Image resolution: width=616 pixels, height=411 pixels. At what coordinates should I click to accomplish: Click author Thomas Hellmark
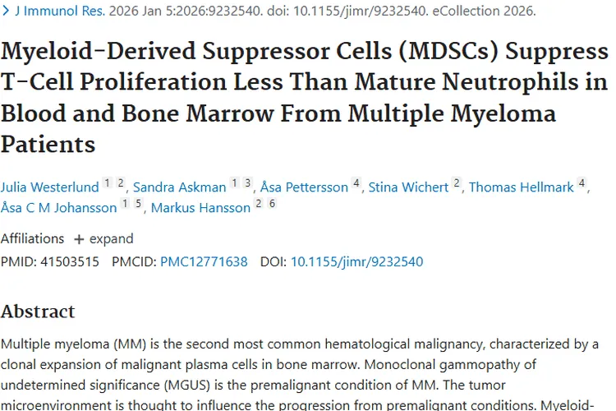pos(521,187)
